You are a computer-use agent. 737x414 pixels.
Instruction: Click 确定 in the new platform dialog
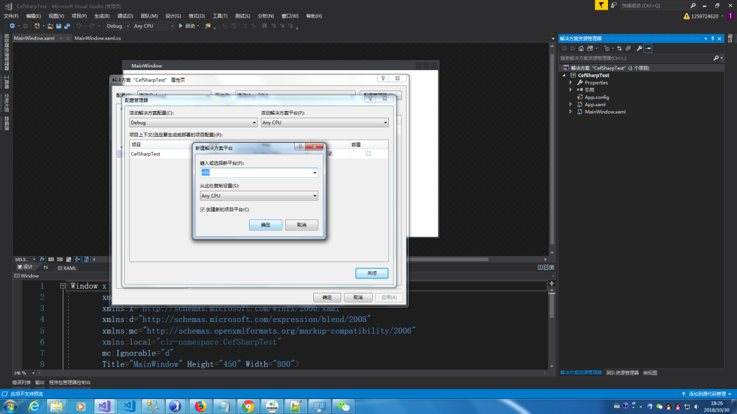265,225
